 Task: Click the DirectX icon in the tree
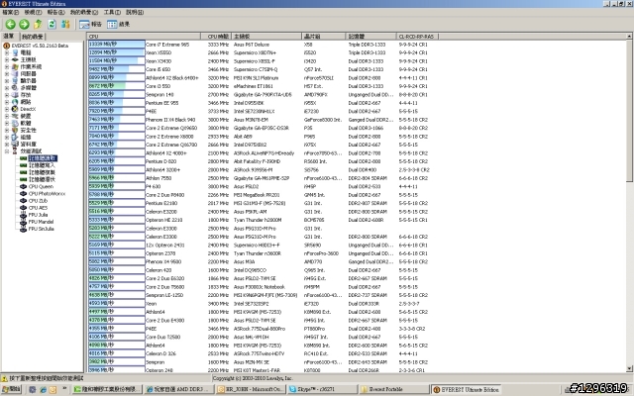pos(15,109)
